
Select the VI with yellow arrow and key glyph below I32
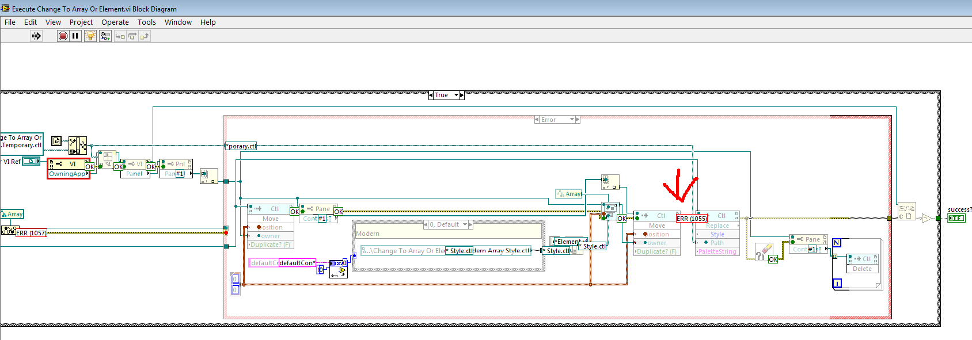pos(339,272)
